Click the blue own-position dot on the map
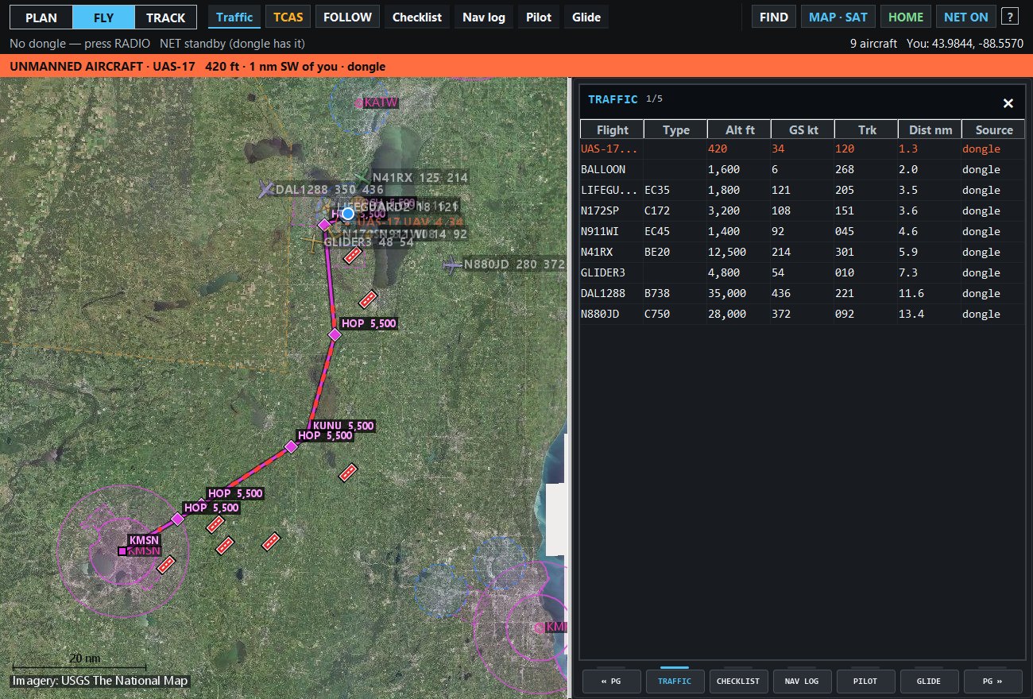Screen dimensions: 1033x699 (348, 214)
